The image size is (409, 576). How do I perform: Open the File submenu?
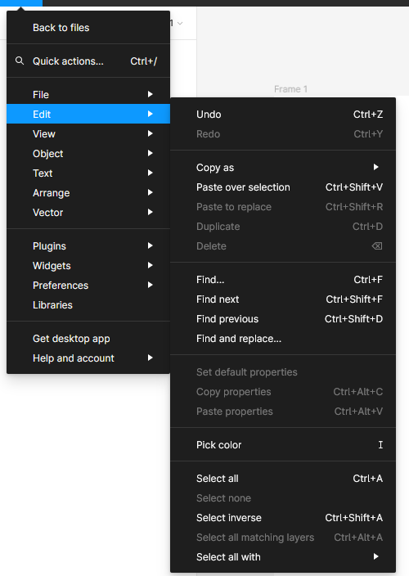(x=88, y=94)
